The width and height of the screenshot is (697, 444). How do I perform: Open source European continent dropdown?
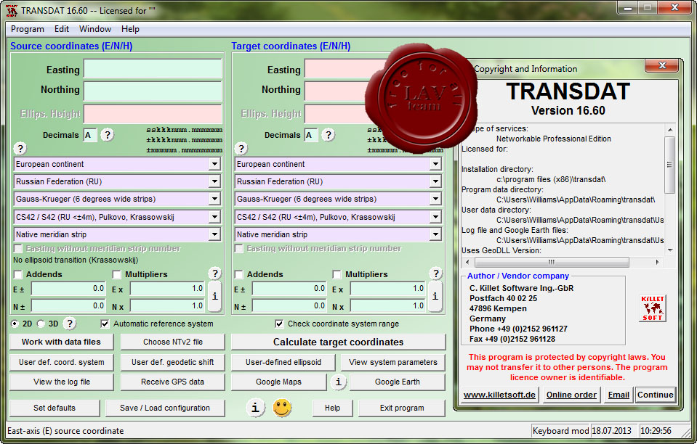(x=214, y=164)
